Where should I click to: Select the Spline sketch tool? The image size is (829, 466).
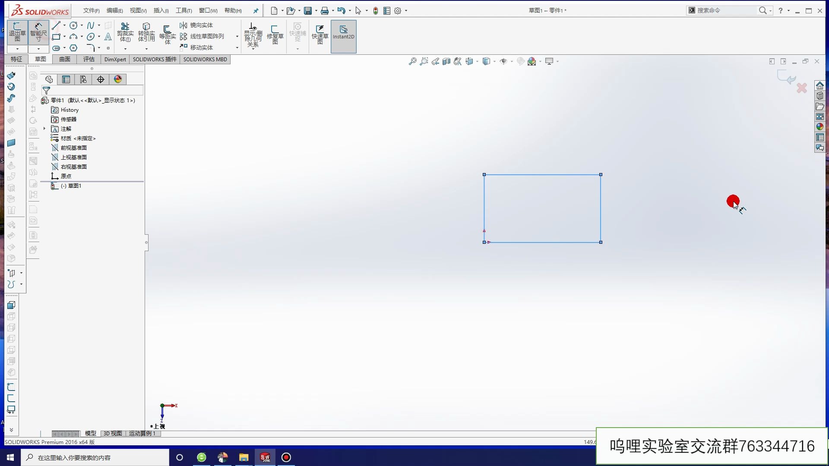(91, 25)
